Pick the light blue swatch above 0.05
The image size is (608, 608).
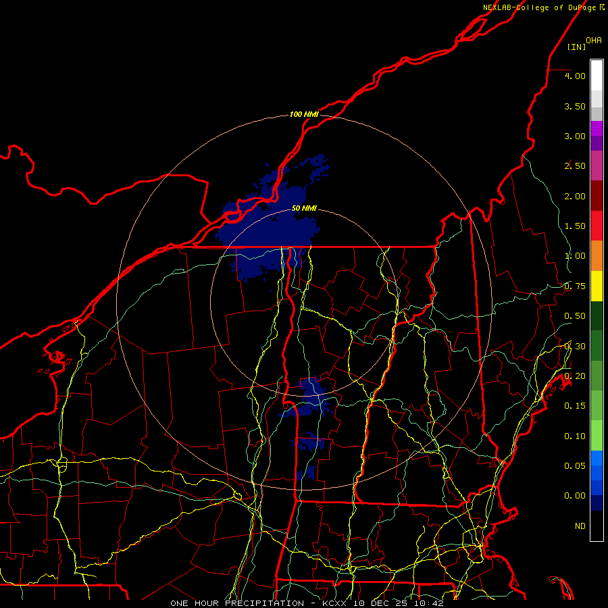(x=597, y=458)
